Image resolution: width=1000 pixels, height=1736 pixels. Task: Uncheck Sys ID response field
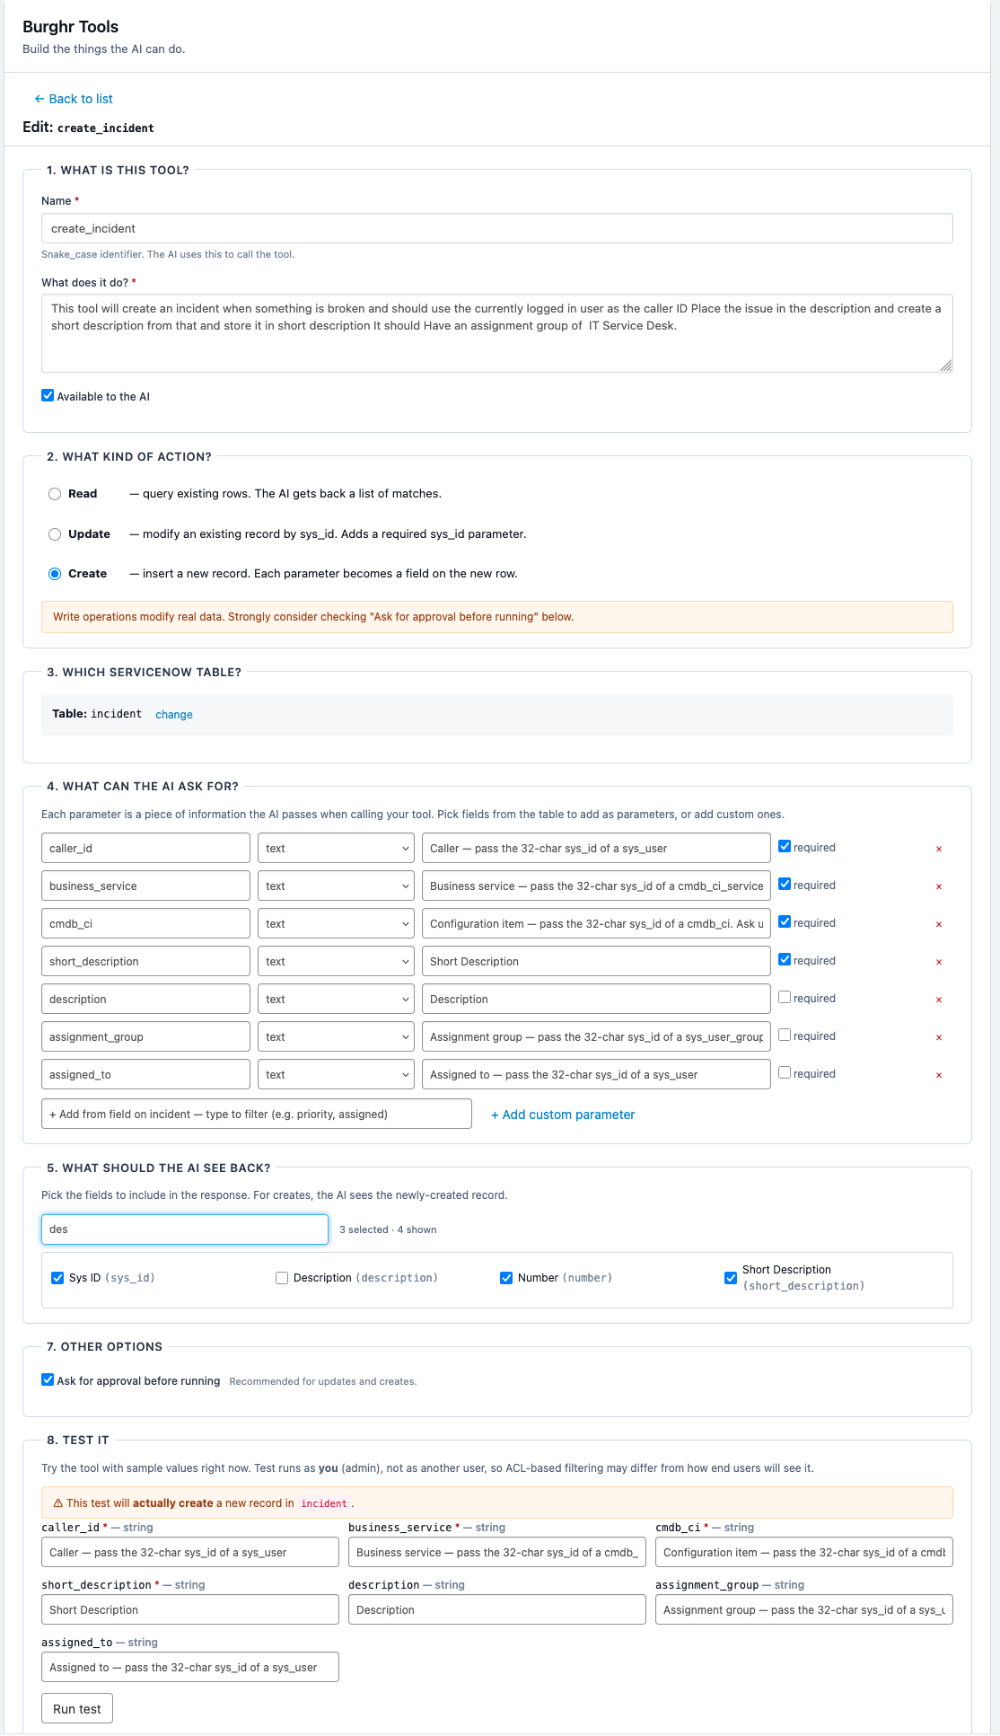coord(57,1278)
